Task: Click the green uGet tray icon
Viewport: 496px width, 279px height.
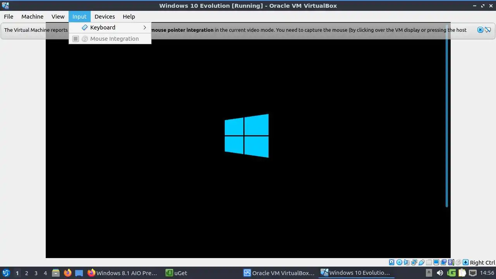Action: (x=451, y=273)
